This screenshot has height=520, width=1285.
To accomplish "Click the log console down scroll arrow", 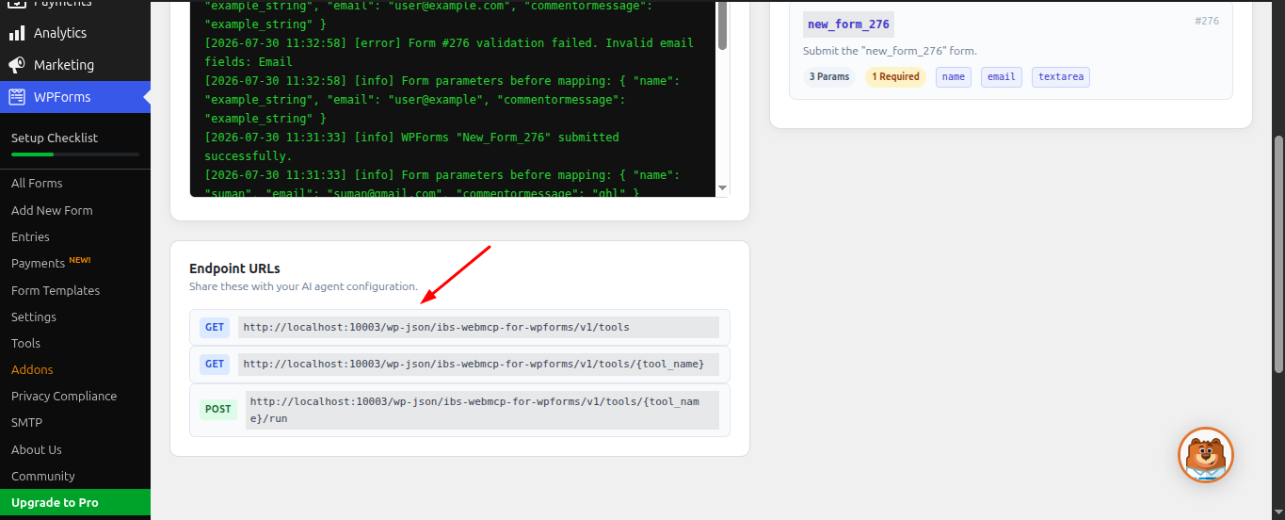I will [x=723, y=188].
